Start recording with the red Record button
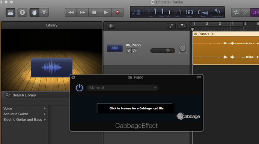This screenshot has width=259, height=144. pos(117,12)
